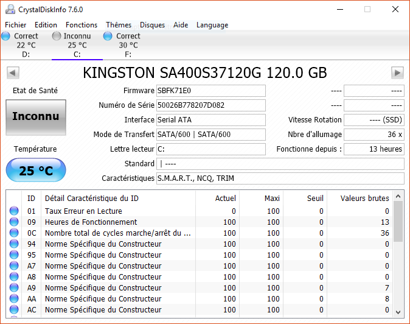Click the ID column header
The image size is (410, 324).
point(31,199)
